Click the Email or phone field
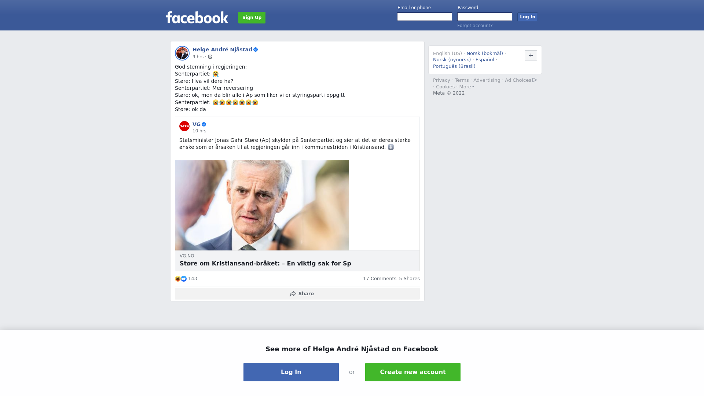Viewport: 704px width, 396px height. coord(425,17)
